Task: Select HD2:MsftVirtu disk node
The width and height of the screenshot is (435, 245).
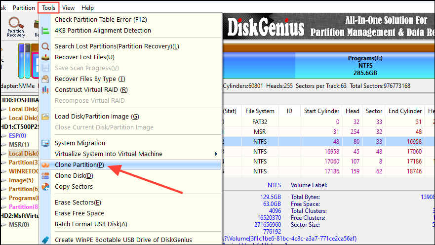Action: click(19, 215)
